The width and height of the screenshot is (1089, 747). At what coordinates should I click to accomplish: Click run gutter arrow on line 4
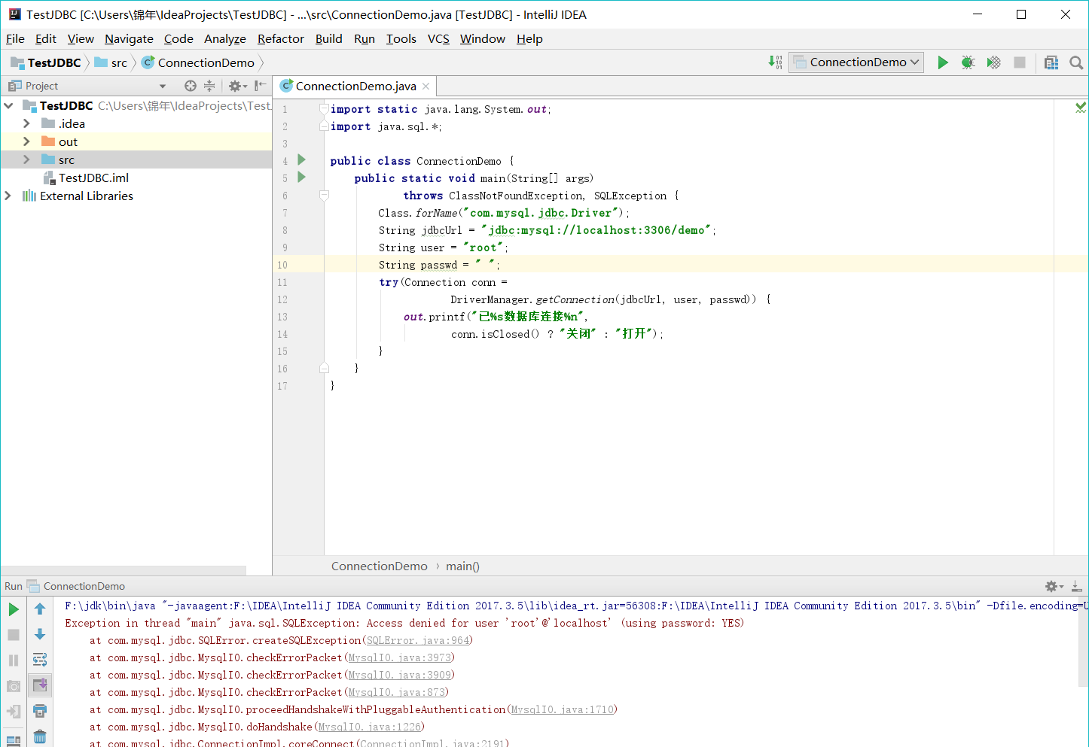pyautogui.click(x=301, y=159)
